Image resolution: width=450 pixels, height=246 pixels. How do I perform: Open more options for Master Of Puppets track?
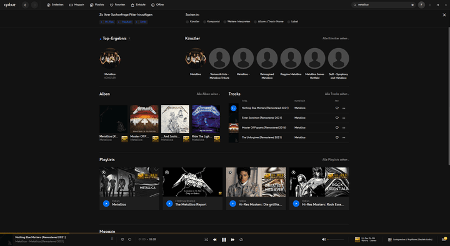344,127
